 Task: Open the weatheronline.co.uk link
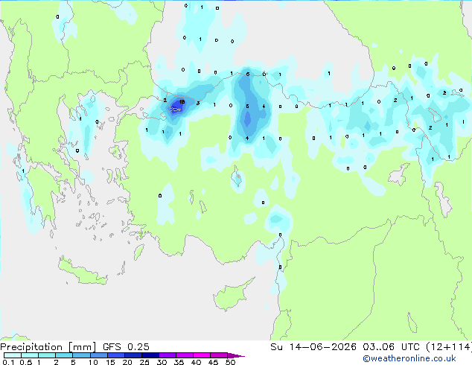point(409,358)
